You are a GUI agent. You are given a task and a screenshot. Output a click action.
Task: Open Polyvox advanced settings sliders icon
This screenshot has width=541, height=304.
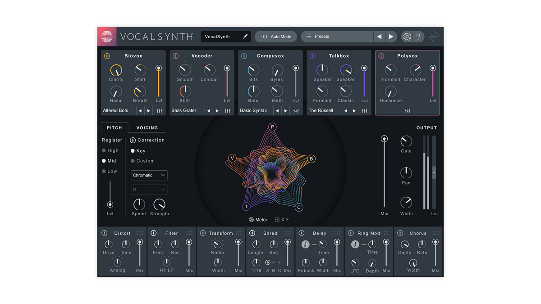pyautogui.click(x=408, y=111)
